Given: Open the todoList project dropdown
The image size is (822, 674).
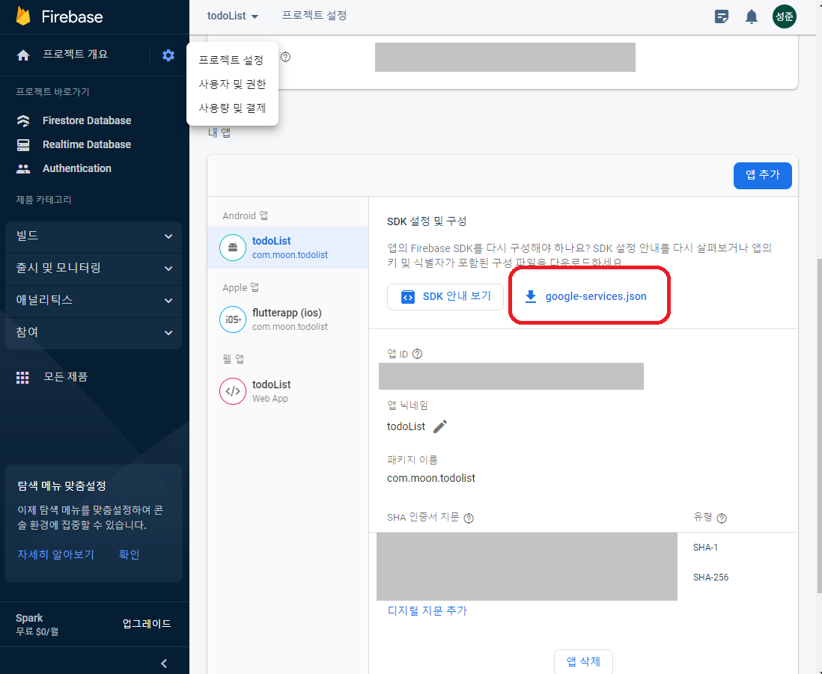Looking at the screenshot, I should pos(233,16).
